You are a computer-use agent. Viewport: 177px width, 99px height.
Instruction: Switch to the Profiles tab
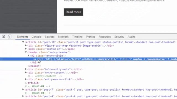pos(90,37)
